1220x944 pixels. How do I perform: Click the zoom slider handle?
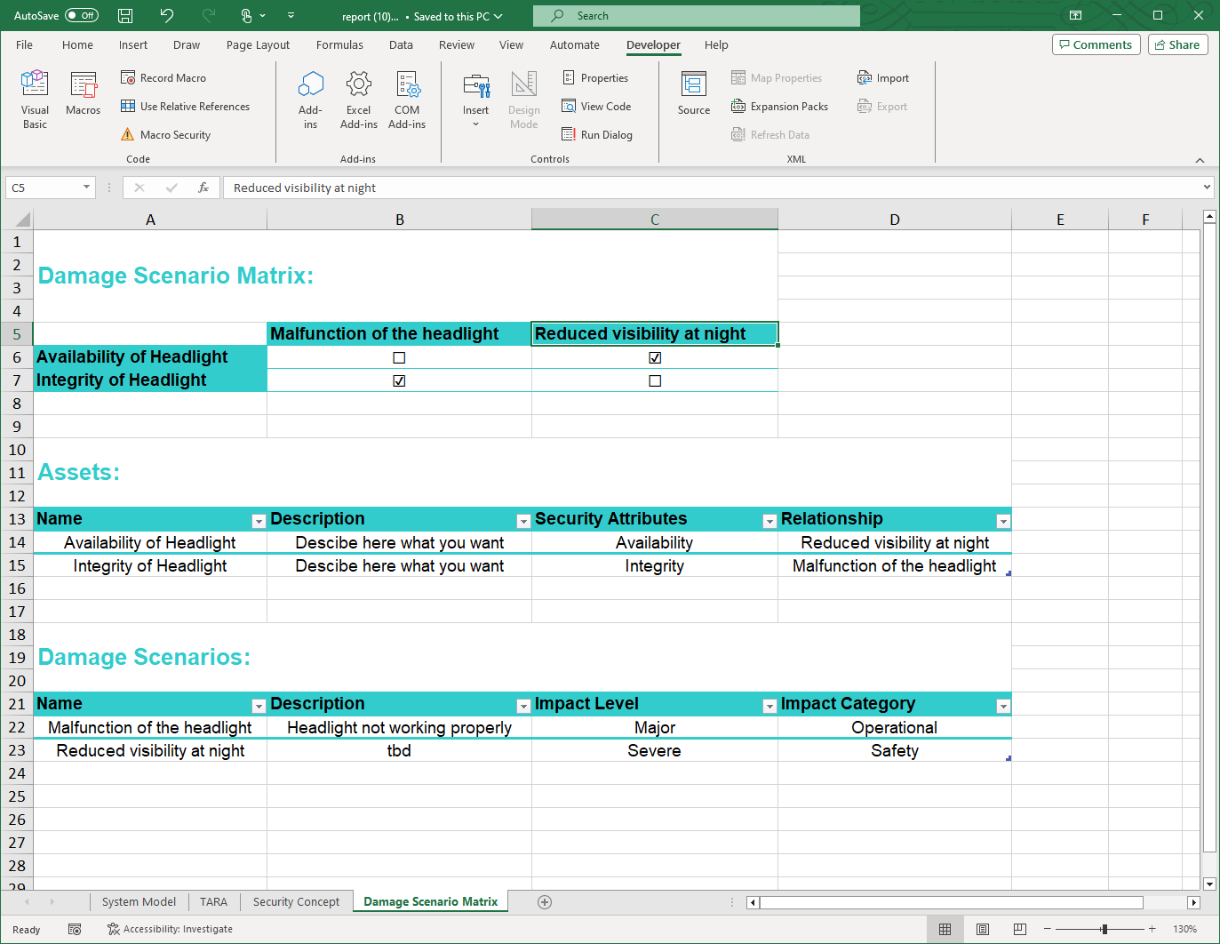pos(1104,930)
